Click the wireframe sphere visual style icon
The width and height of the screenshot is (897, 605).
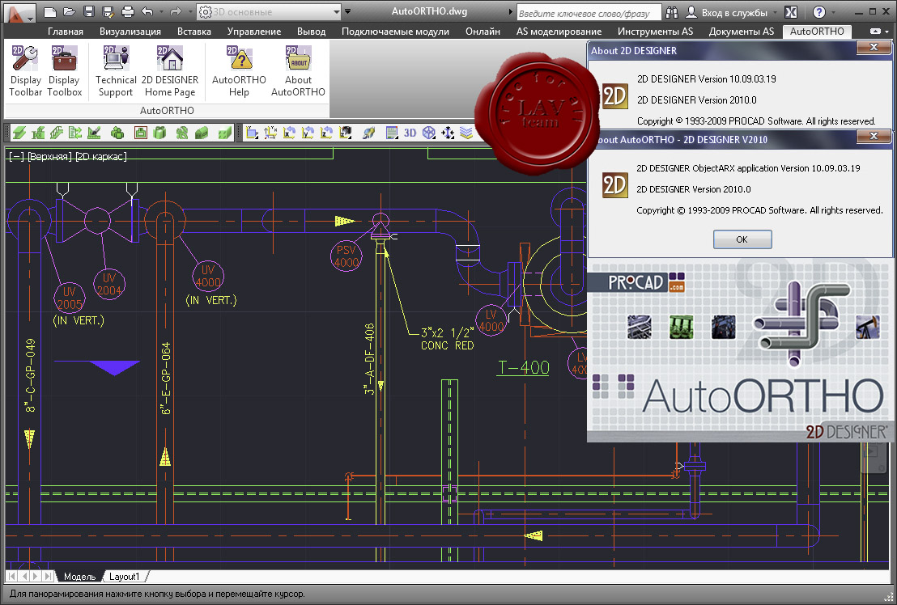click(x=428, y=133)
